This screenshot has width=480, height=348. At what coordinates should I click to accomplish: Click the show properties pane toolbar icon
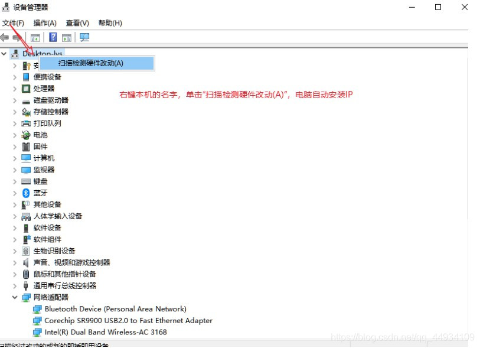[66, 37]
